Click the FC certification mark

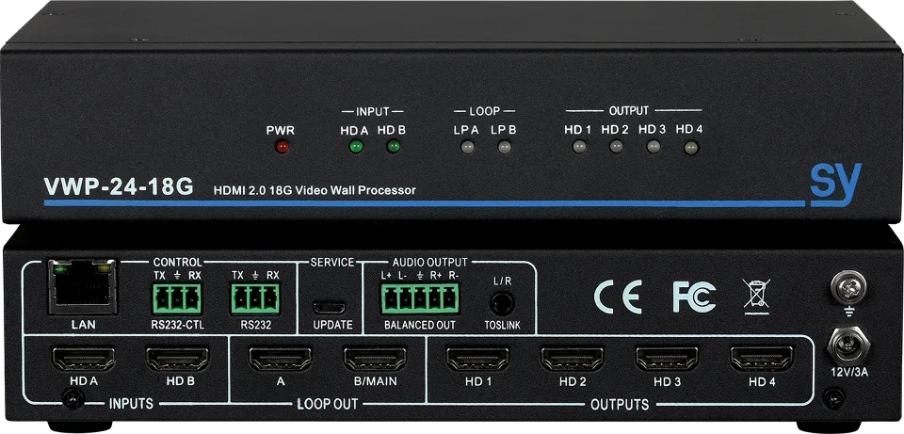click(x=694, y=297)
